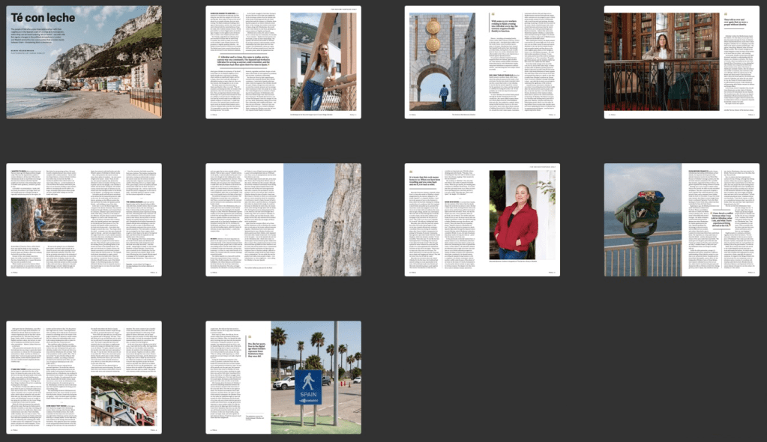Open the 'Té con leche' title spread

point(84,62)
